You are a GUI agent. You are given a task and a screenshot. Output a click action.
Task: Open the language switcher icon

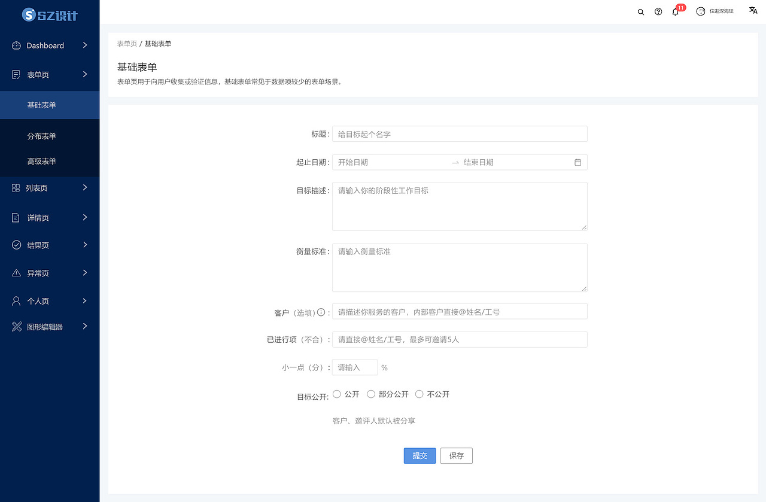pyautogui.click(x=752, y=10)
